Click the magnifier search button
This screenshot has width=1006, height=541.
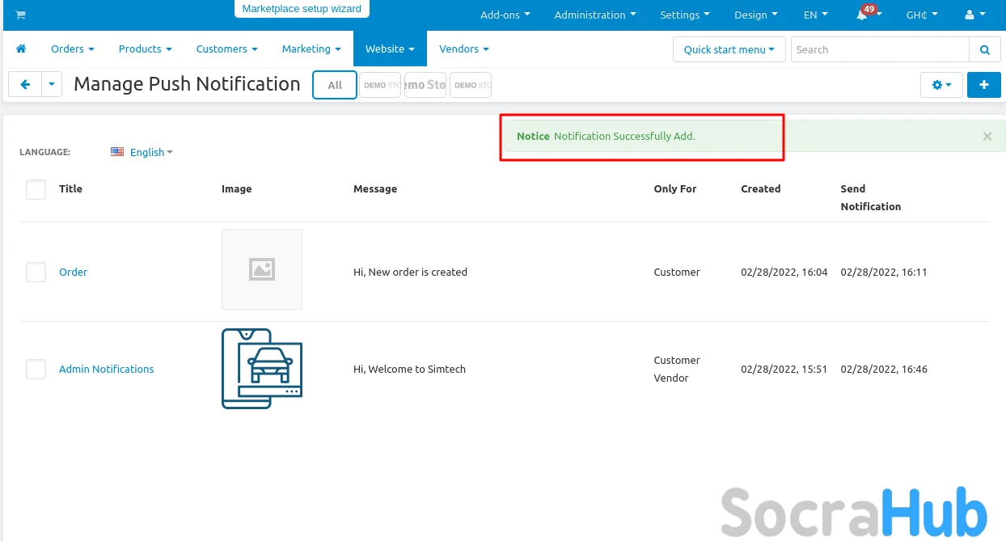point(984,49)
